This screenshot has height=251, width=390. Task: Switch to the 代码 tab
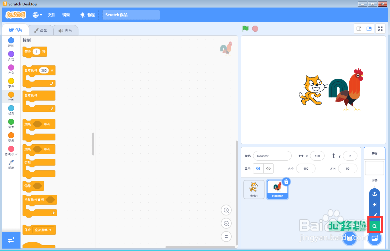16,30
